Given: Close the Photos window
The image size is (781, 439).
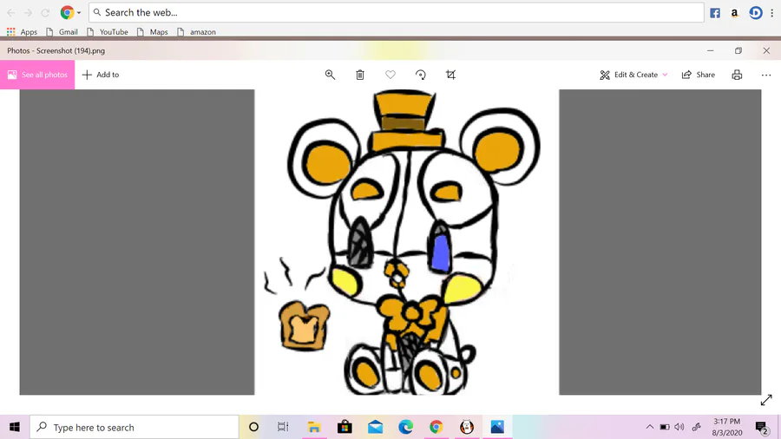Looking at the screenshot, I should 766,51.
